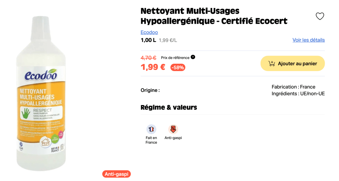
Task: Click the 'Prix de référence' label
Action: (175, 58)
